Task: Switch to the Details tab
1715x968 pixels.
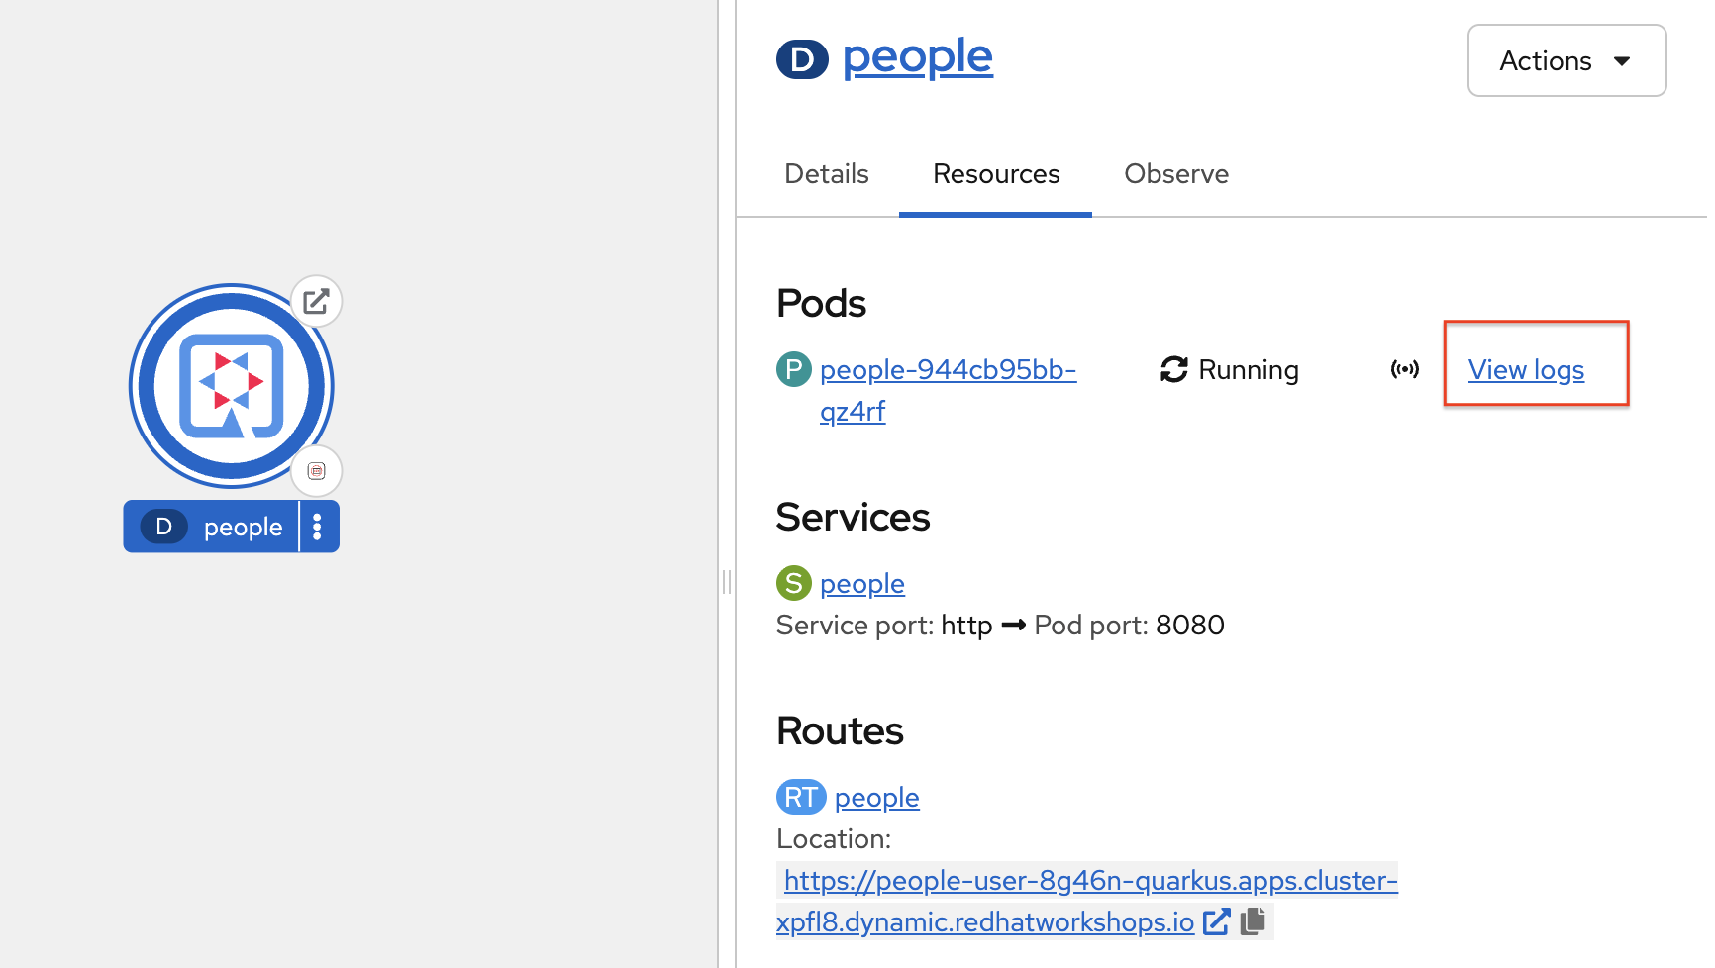Action: (x=826, y=174)
